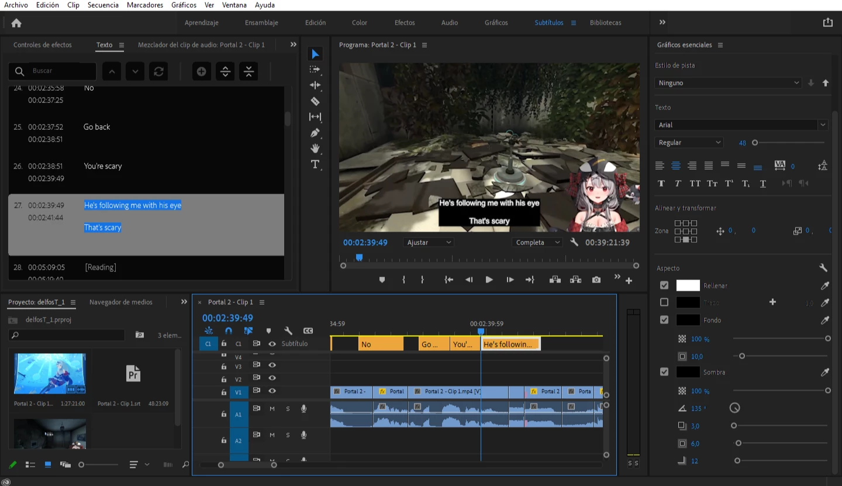Open Archivo menu
Viewport: 842px width, 486px height.
coord(16,5)
